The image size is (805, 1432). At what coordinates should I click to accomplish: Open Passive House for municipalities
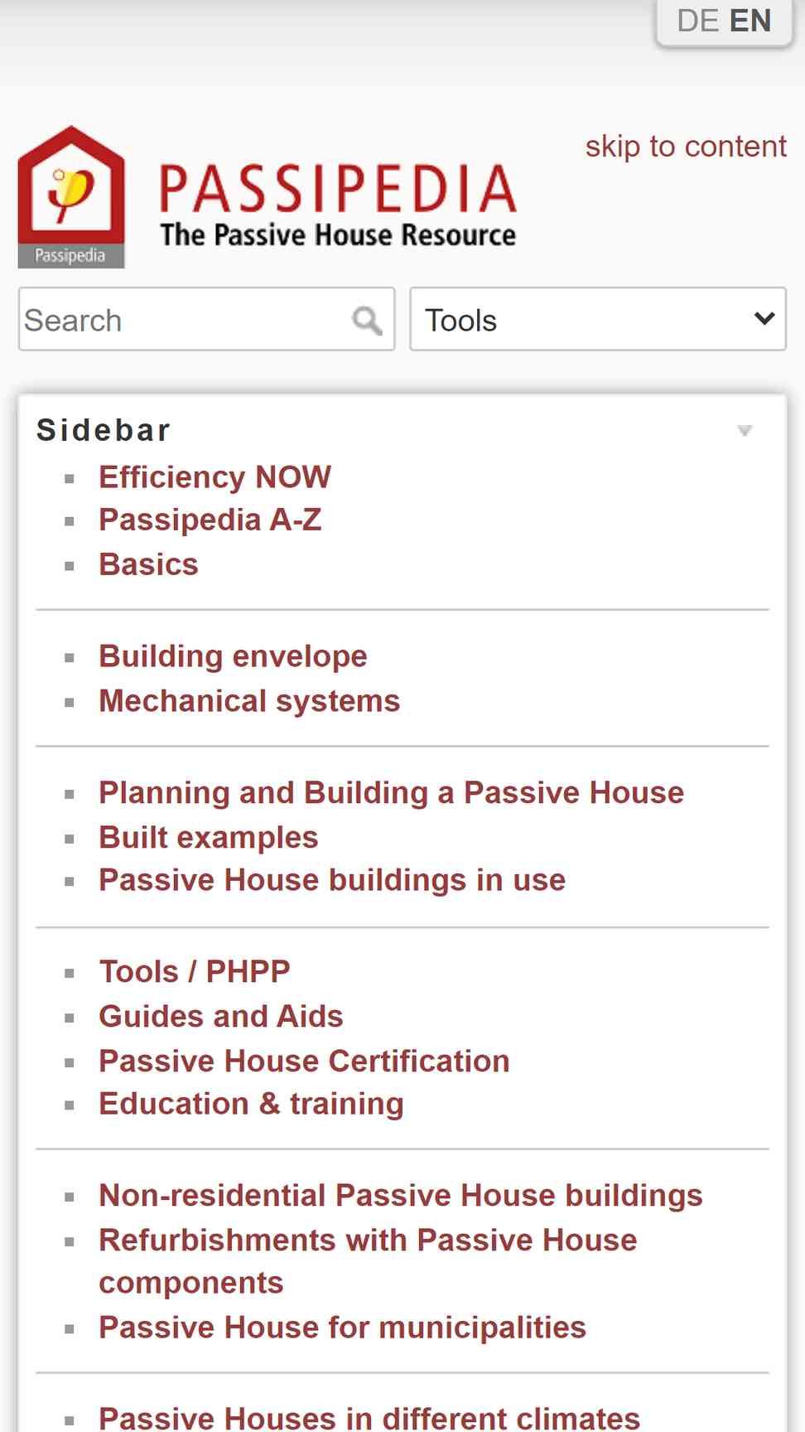click(343, 1327)
